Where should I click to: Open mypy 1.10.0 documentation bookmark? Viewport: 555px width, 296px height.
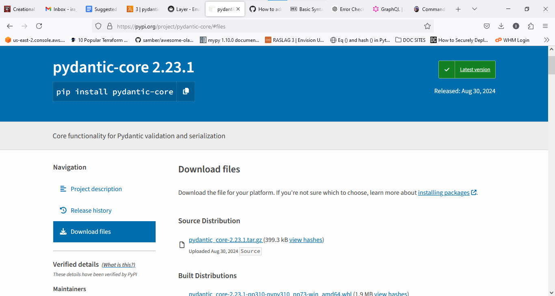pos(229,40)
